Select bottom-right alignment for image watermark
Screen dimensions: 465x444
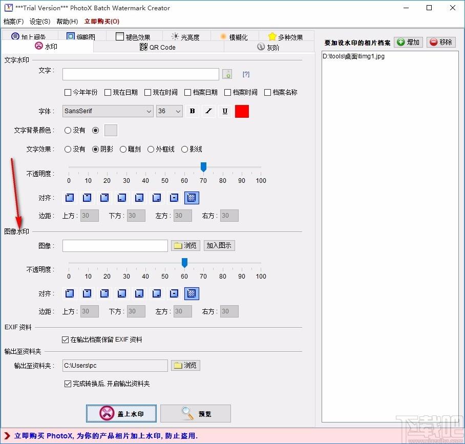[x=157, y=293]
